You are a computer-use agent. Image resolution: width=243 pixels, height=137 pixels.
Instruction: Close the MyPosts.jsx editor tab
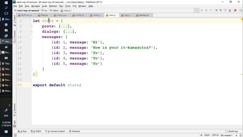click(34, 15)
